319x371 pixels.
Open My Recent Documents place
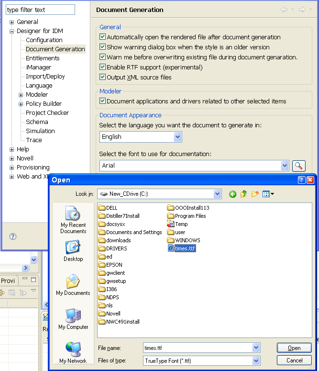coord(73,220)
